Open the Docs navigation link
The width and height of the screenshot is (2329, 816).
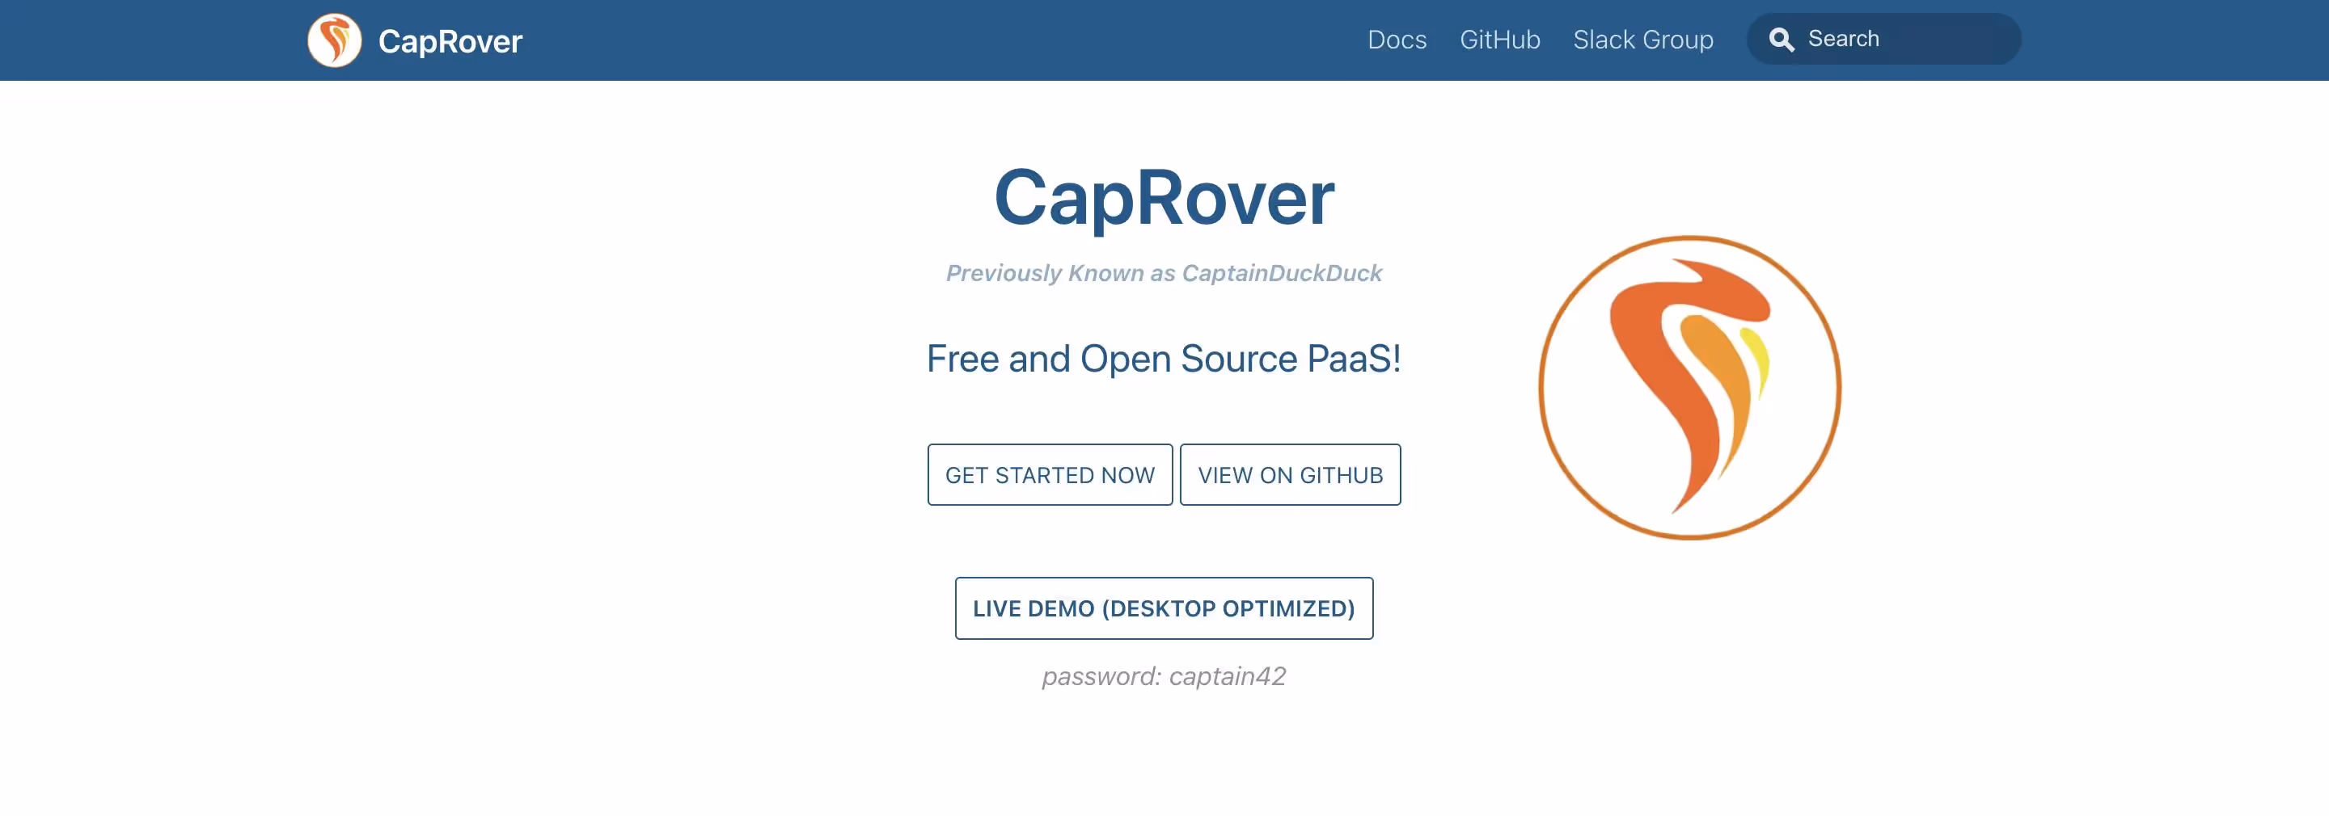(x=1397, y=40)
